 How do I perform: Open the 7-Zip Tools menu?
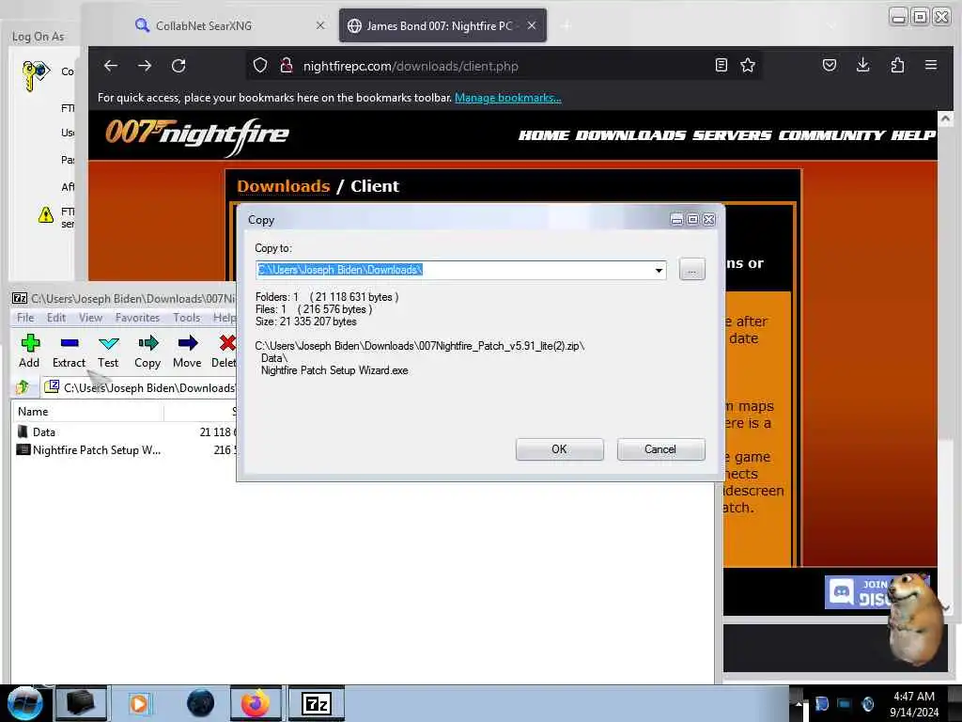tap(187, 318)
